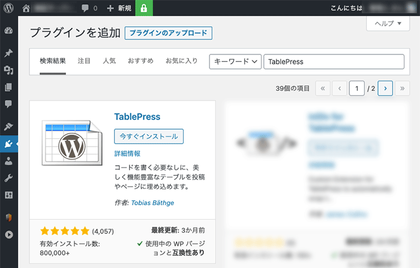The width and height of the screenshot is (420, 268).
Task: Click the current page number field
Action: 357,89
